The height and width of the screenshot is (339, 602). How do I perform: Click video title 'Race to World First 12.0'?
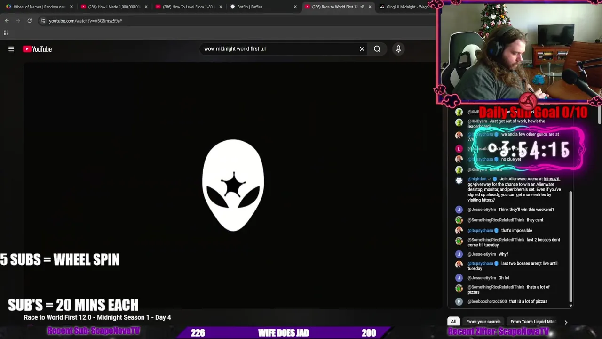click(97, 317)
